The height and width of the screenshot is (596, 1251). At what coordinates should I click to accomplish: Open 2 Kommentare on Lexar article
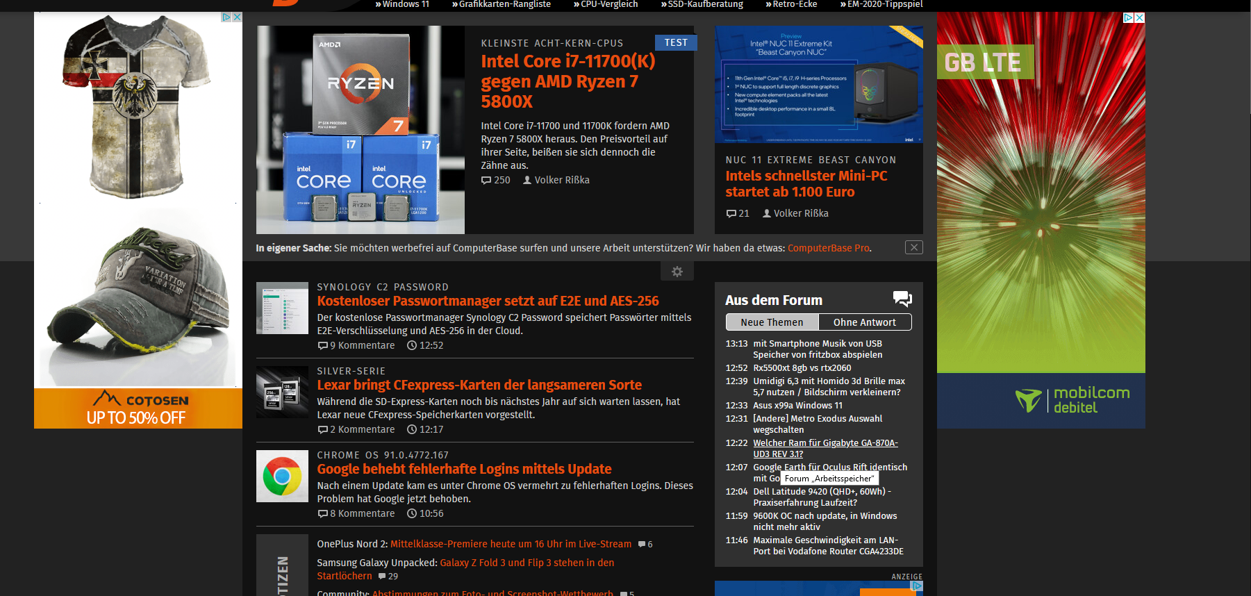[356, 429]
